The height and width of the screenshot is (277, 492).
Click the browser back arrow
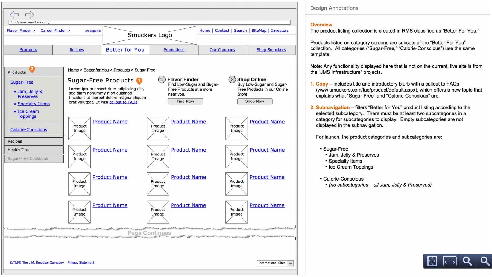click(x=14, y=15)
